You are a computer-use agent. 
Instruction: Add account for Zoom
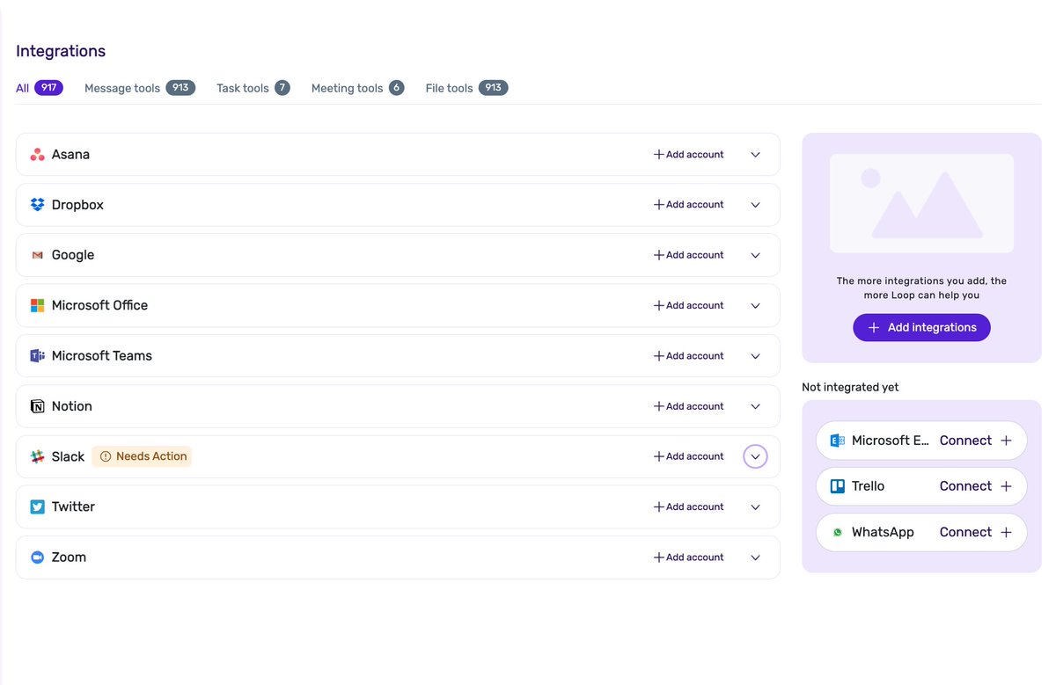[x=688, y=557]
